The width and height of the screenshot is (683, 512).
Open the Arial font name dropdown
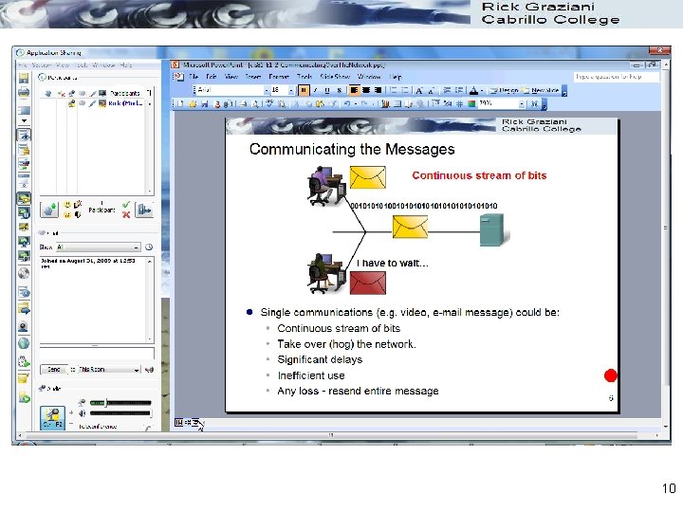pos(267,90)
